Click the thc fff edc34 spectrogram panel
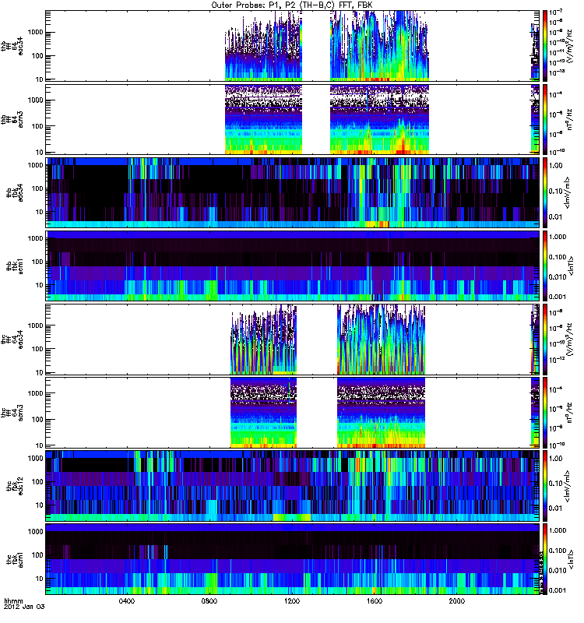This screenshot has width=584, height=623. coord(293,340)
